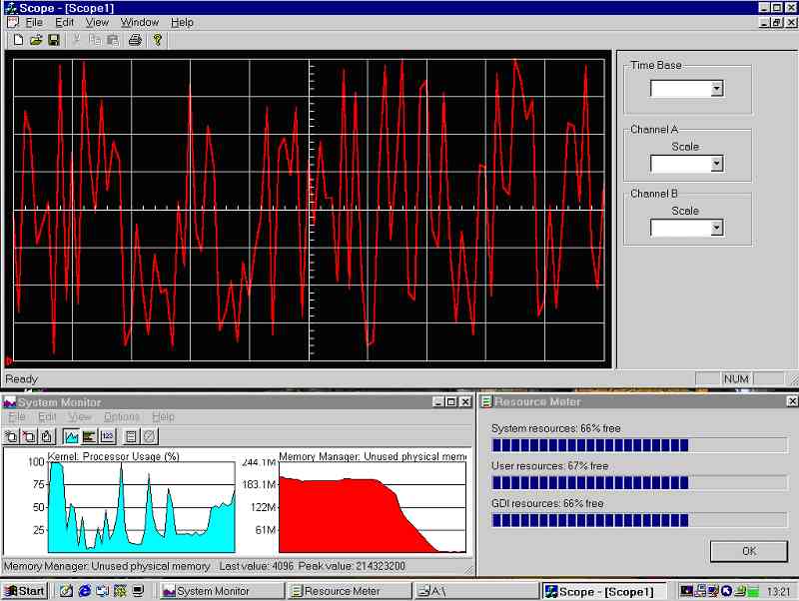The image size is (799, 601).
Task: Switch System Monitor to line charts view
Action: click(x=71, y=436)
